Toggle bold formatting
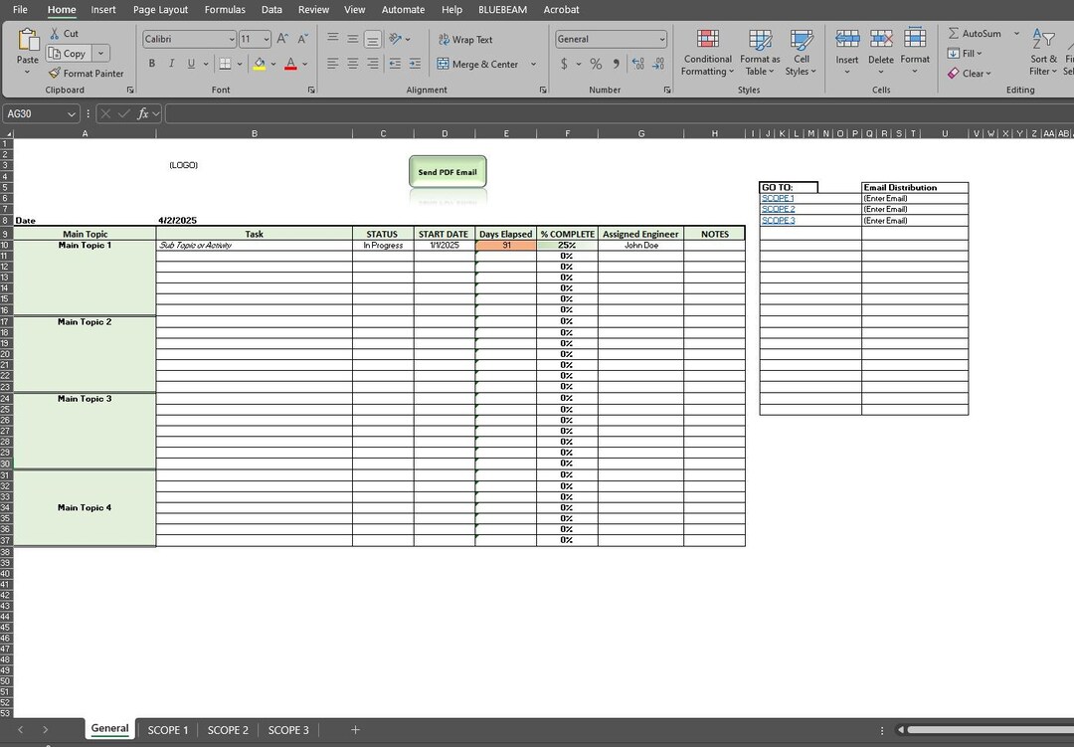Screen dimensions: 1074x747 [x=151, y=63]
